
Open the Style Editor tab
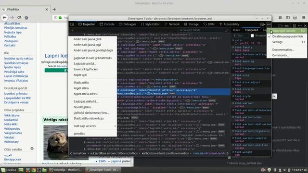(x=150, y=25)
